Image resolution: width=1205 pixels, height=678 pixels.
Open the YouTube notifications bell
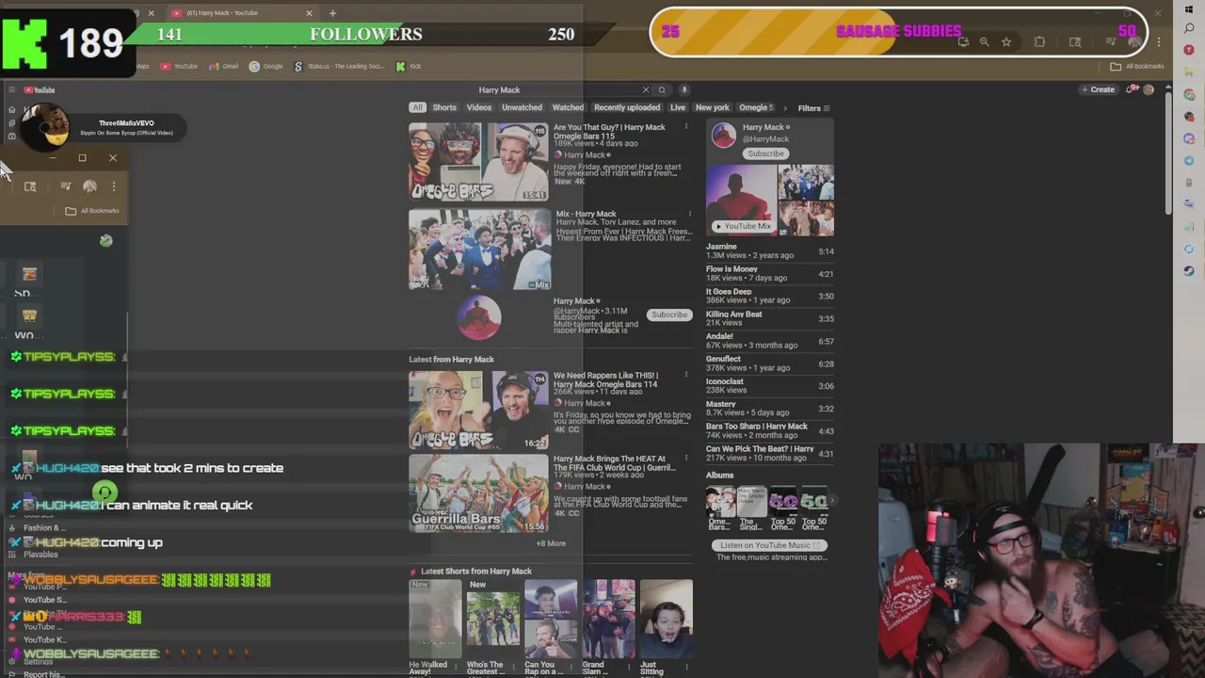click(x=1133, y=89)
